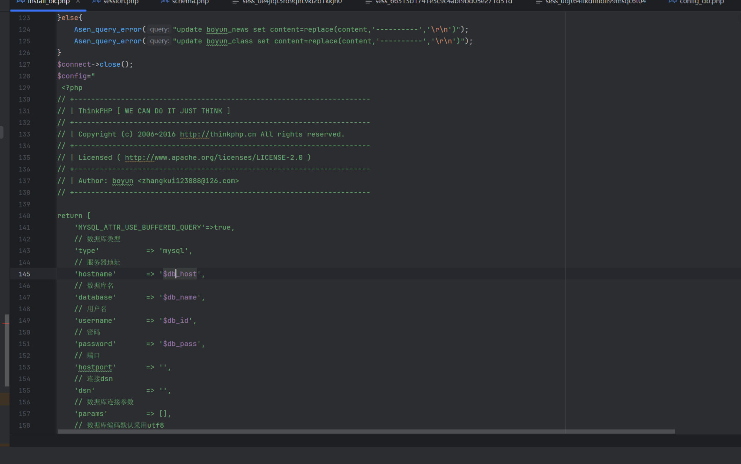Click Asen_query_error on line 125
Viewport: 741px width, 464px height.
coord(108,41)
